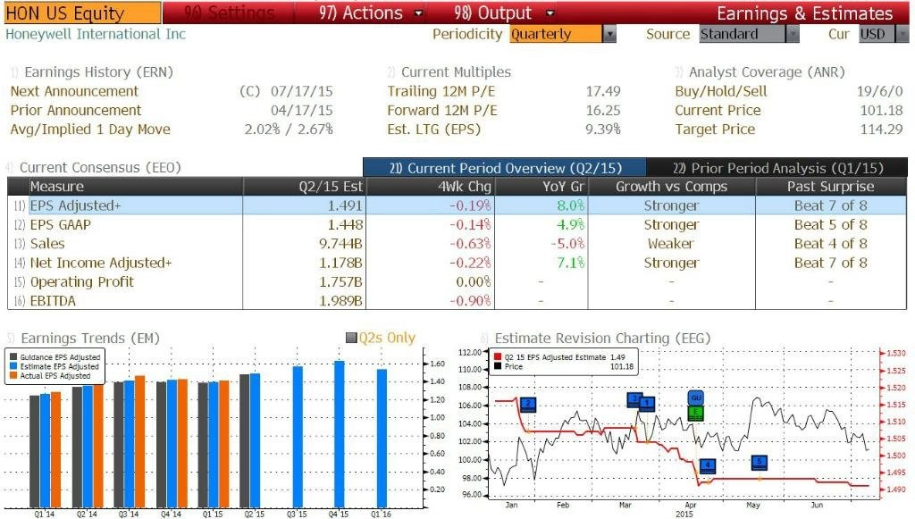The height and width of the screenshot is (519, 915).
Task: Click Honeywell International Inc company name
Action: pos(96,35)
